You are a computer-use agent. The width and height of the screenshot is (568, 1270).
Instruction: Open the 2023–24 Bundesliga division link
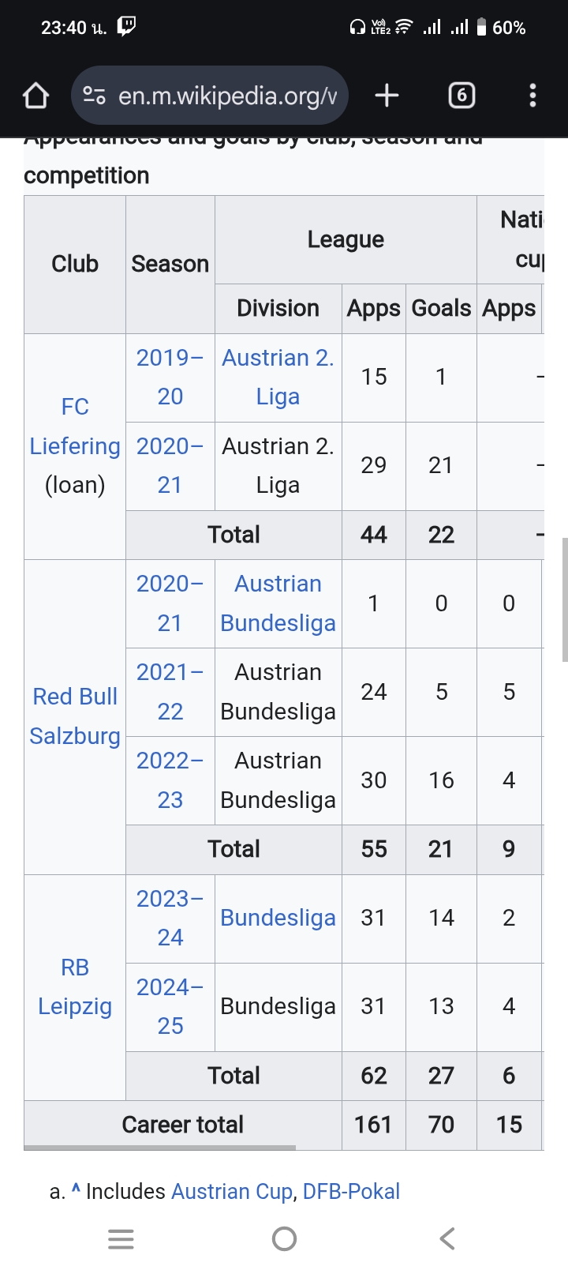[278, 918]
